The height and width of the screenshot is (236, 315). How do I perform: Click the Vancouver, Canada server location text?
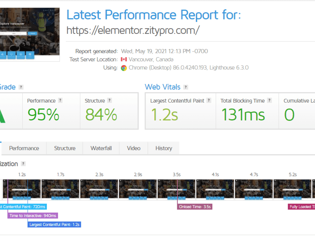(151, 59)
